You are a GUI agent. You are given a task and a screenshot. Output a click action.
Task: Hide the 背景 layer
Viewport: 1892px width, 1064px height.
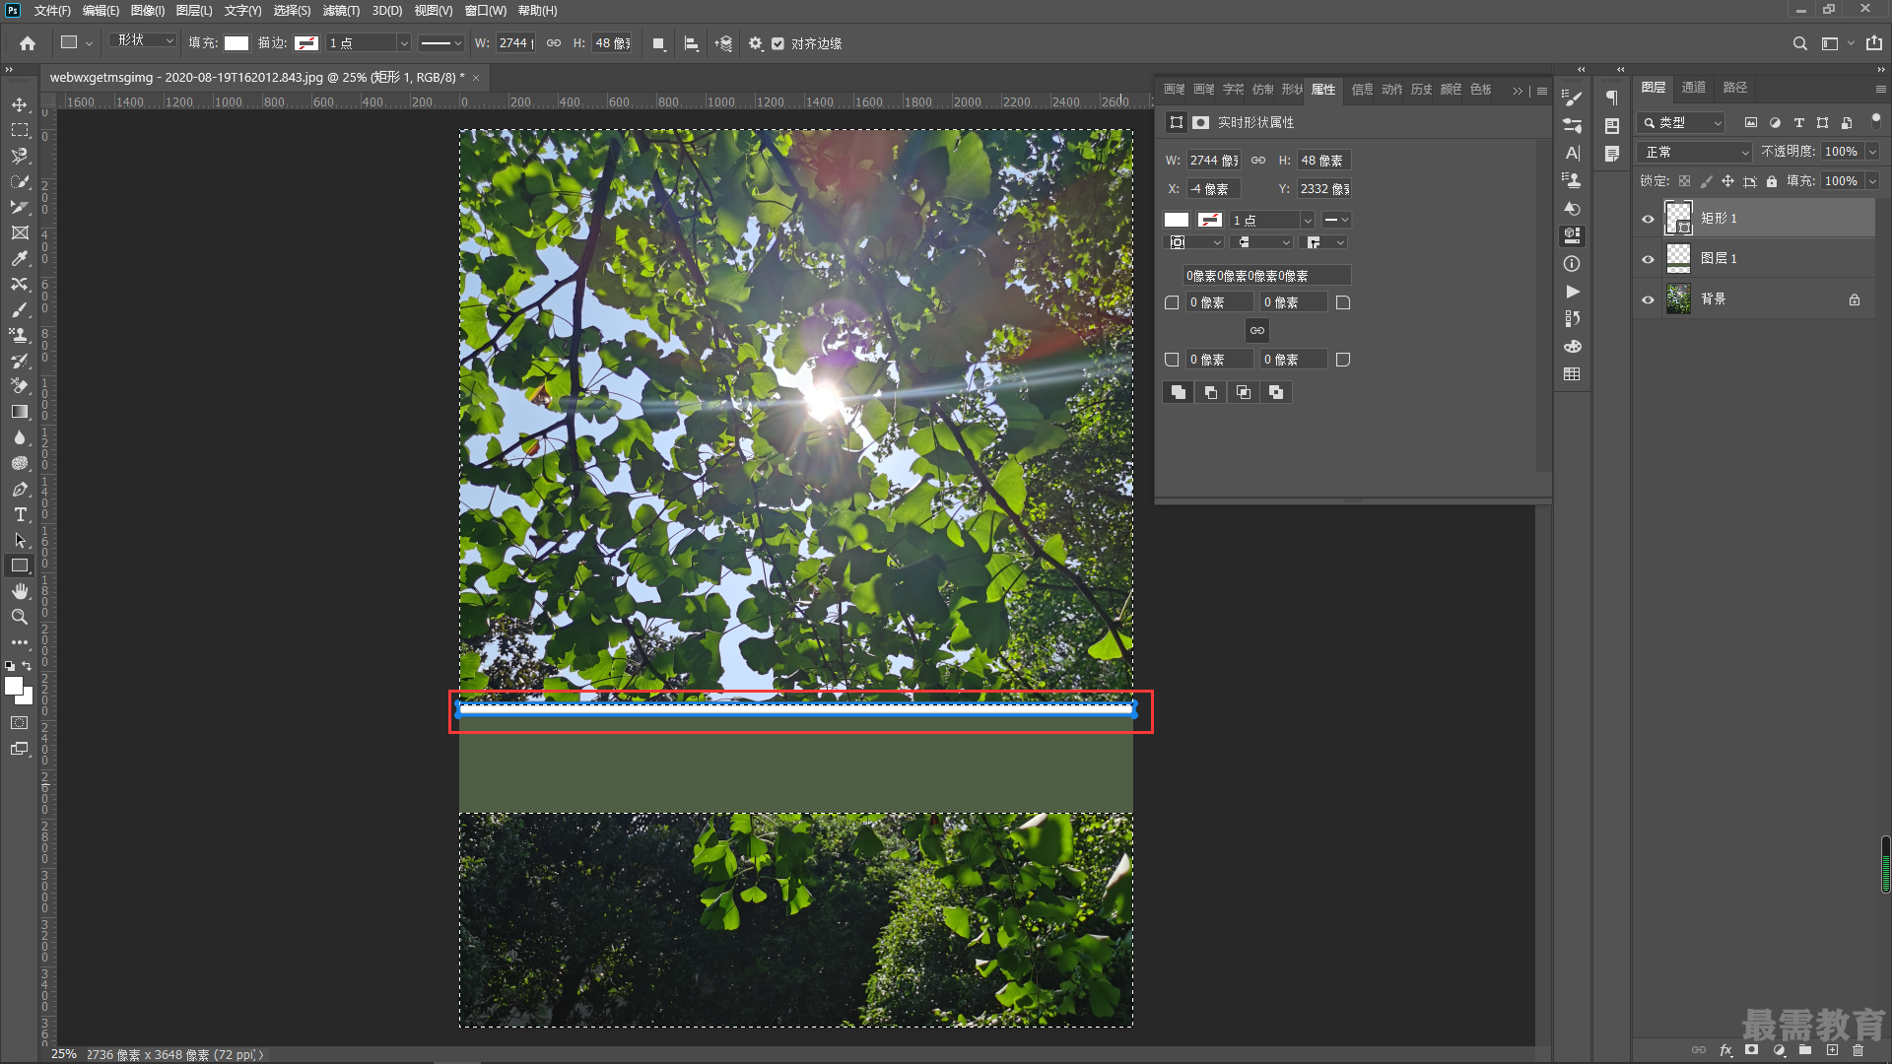click(x=1648, y=299)
